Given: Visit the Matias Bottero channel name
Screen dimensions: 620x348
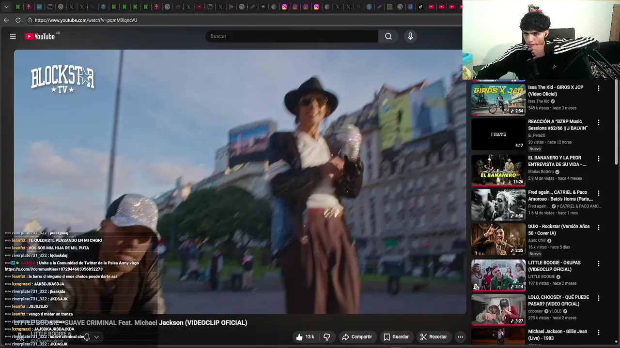Looking at the screenshot, I should coord(541,172).
